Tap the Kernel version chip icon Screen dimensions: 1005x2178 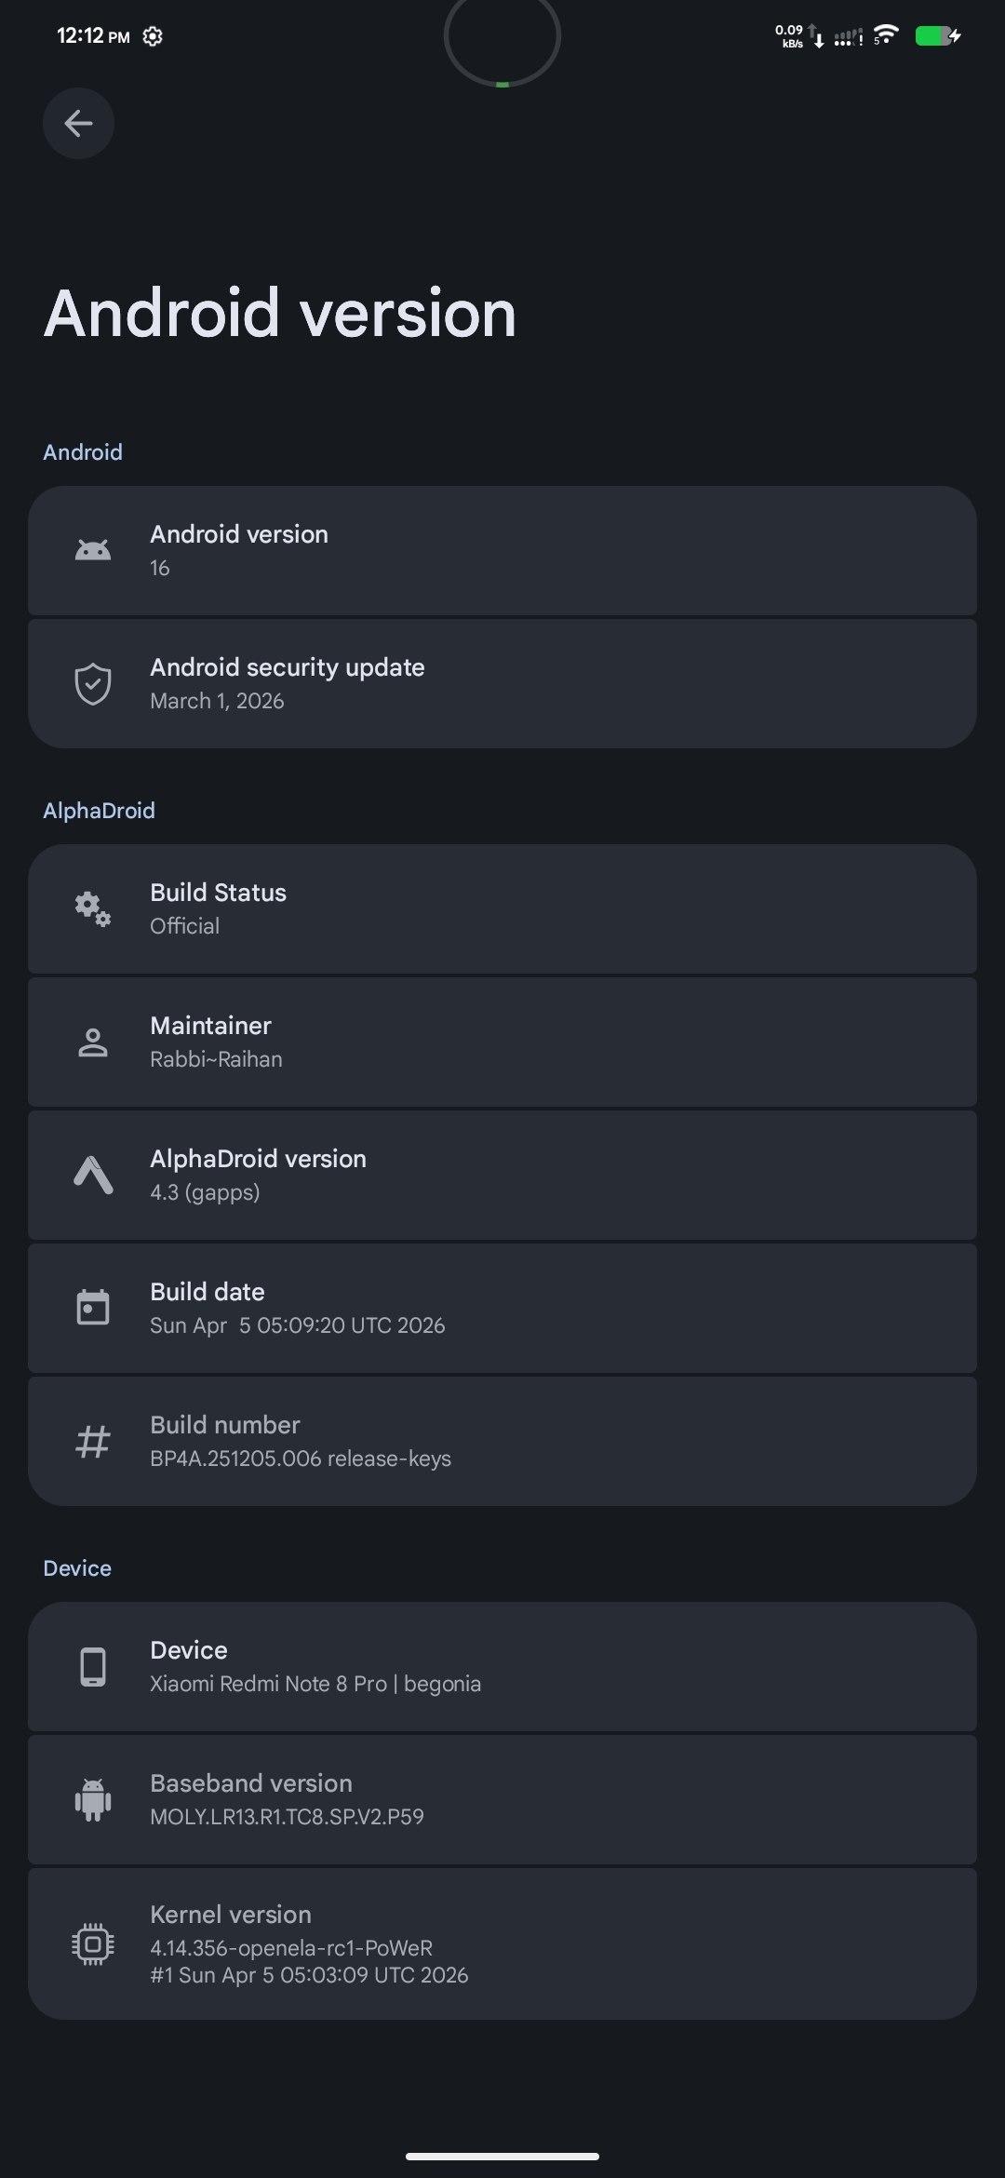pyautogui.click(x=93, y=1943)
